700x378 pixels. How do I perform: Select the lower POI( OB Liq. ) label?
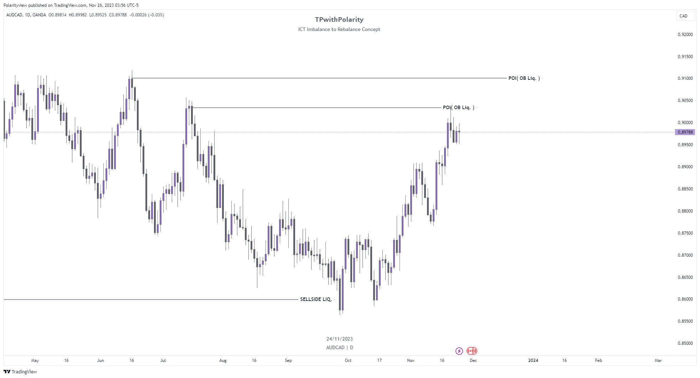459,107
